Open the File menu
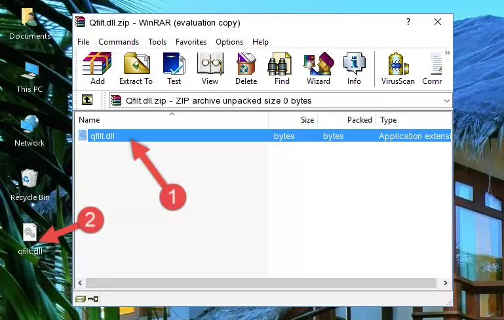This screenshot has height=320, width=504. (83, 42)
